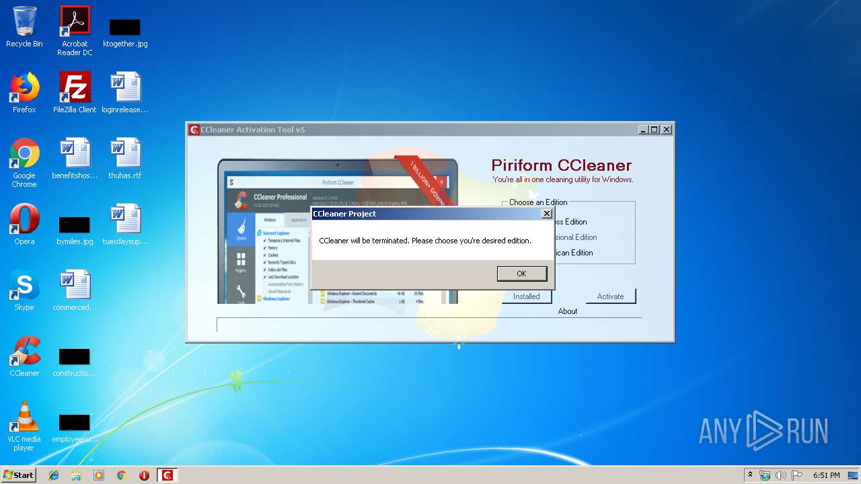Close the CCleaner Activation Tool window

[667, 130]
